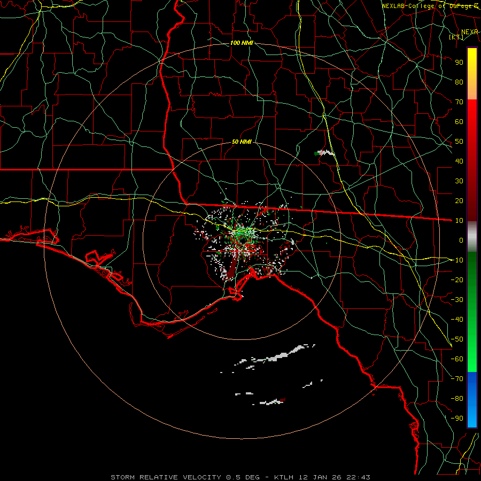Click the "0.5 DEG" elevation angle text
Screen dimensions: 481x481
tap(243, 477)
